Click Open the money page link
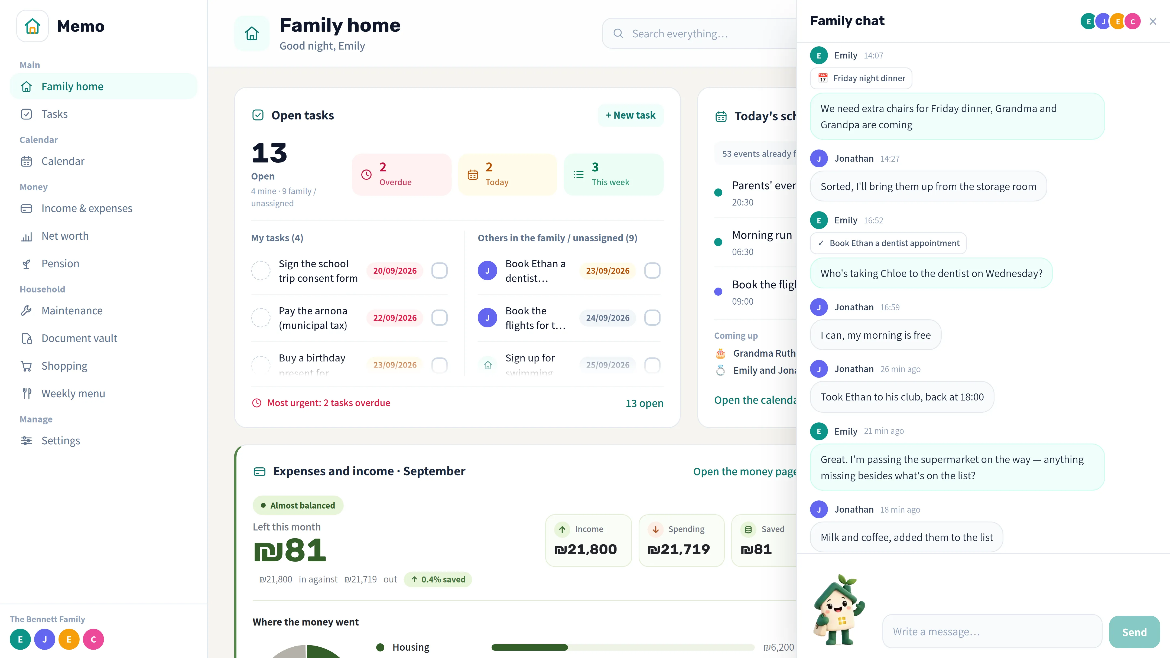The height and width of the screenshot is (658, 1170). point(745,471)
